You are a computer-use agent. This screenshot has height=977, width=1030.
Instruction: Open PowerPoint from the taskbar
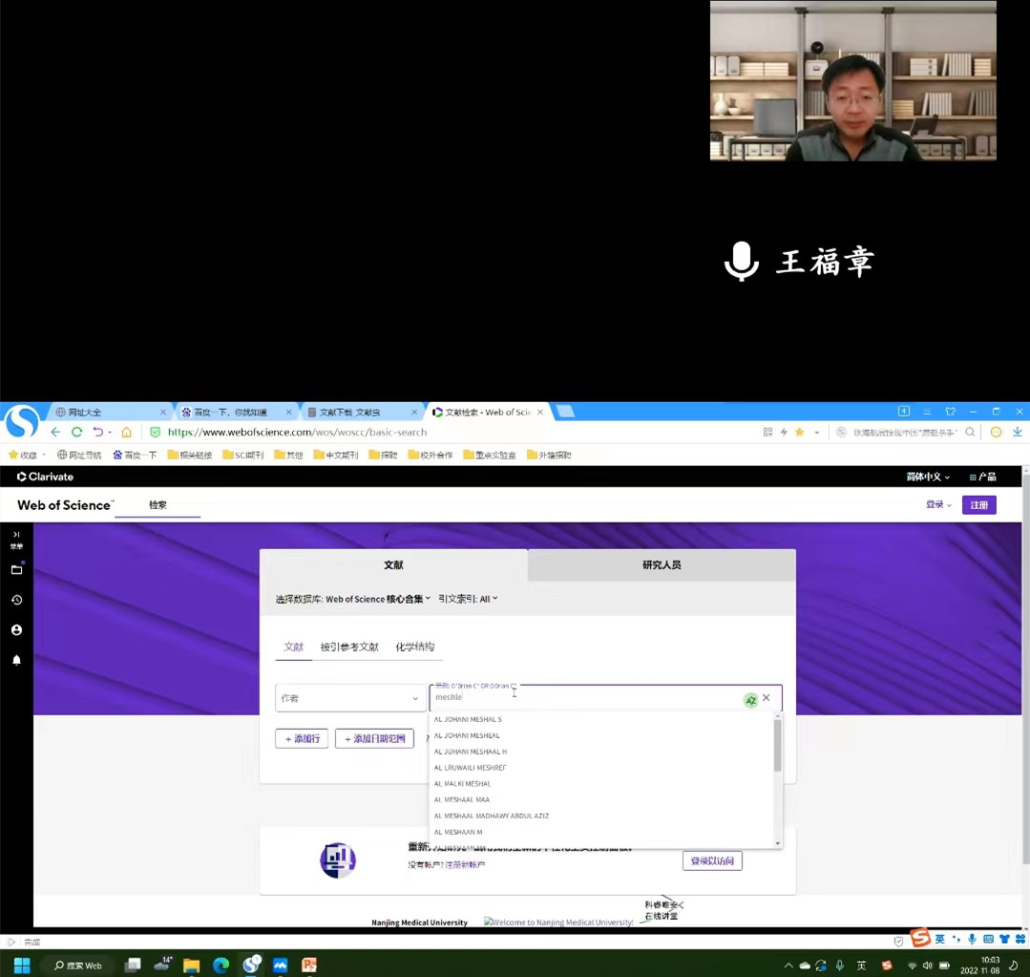point(308,966)
